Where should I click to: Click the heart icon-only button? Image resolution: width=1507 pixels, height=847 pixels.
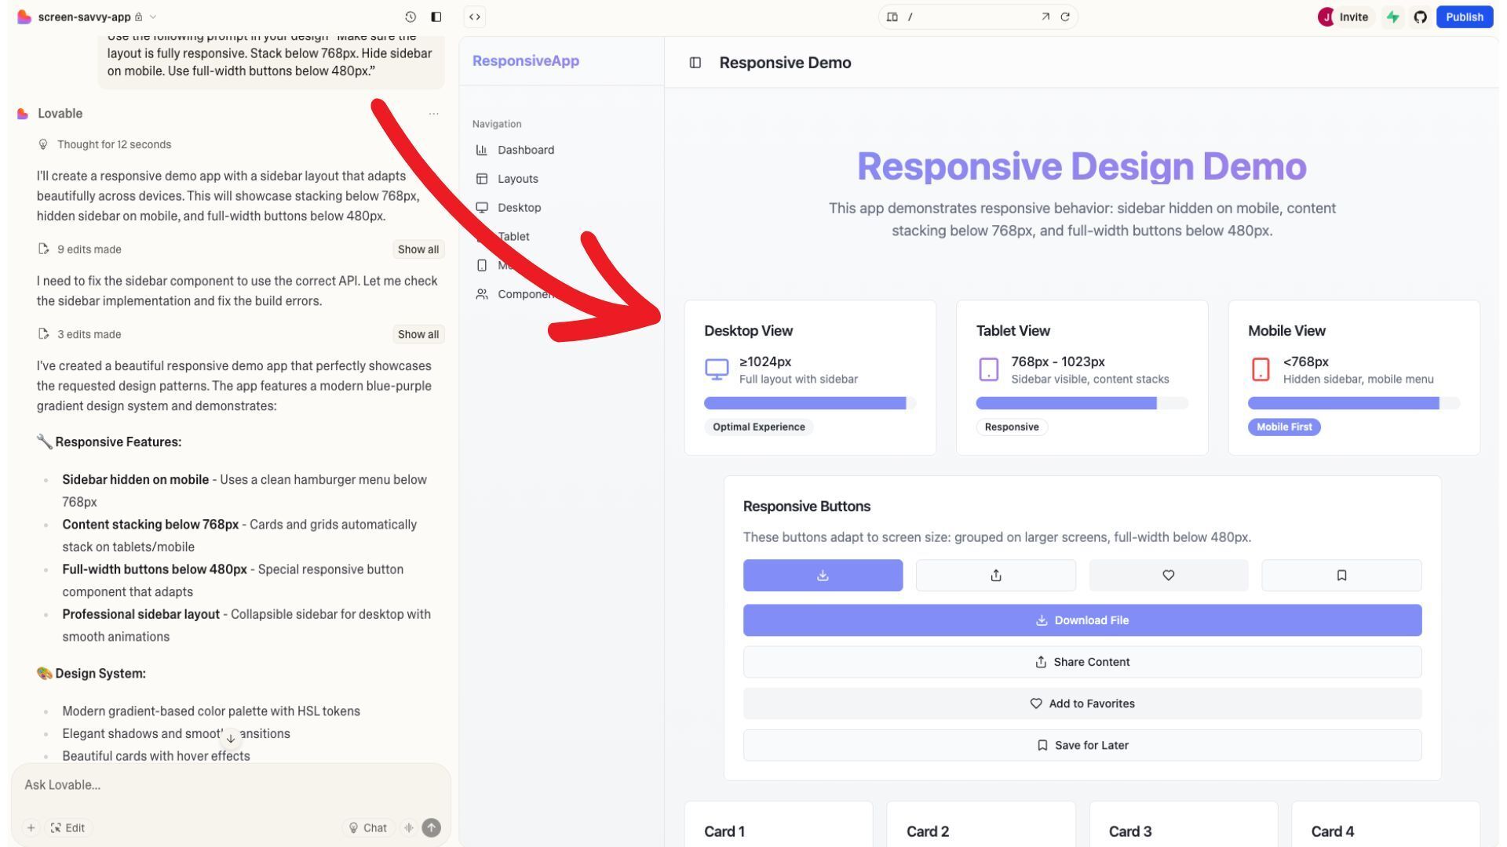[x=1168, y=575]
